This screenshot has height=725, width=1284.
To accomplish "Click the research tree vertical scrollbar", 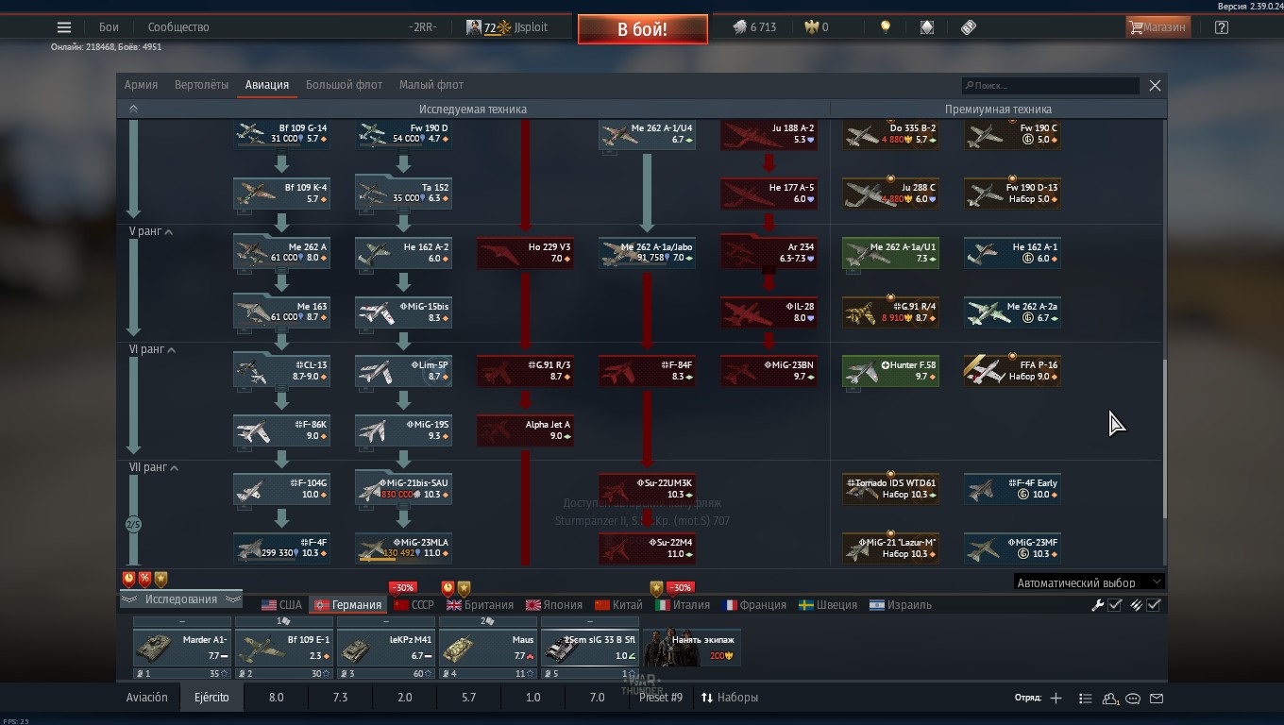I will coord(1164,439).
